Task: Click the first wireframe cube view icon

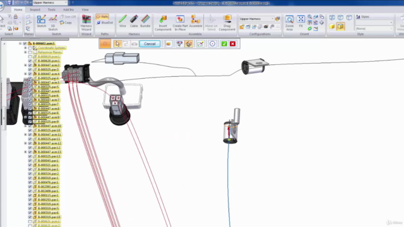Action: click(x=332, y=18)
